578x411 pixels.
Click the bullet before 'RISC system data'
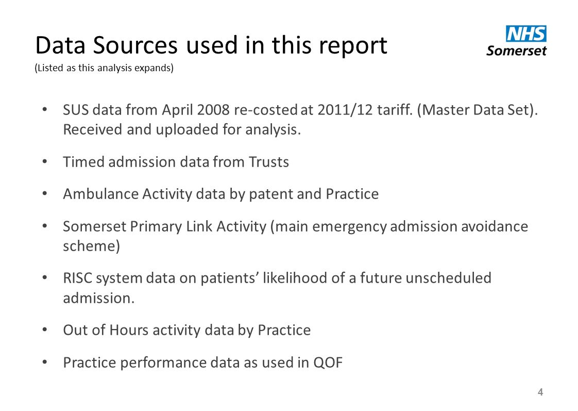[45, 277]
